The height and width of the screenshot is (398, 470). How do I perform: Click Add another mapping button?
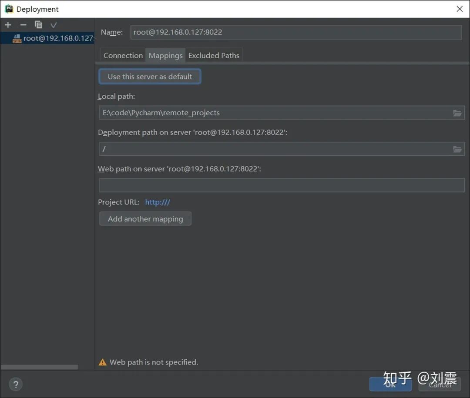[x=145, y=219]
